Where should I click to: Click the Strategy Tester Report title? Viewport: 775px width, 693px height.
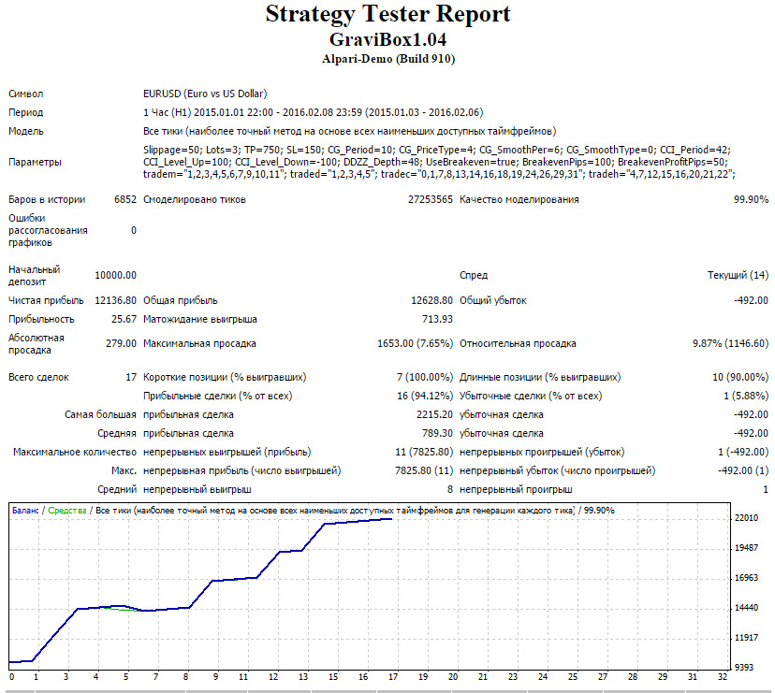pos(388,14)
